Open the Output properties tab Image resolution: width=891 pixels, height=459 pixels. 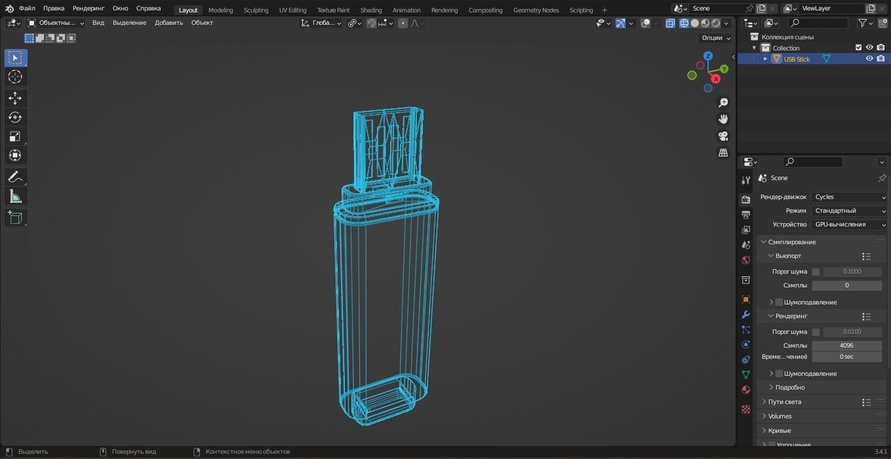point(745,215)
